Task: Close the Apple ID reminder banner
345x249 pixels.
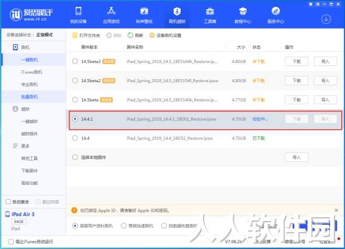Action: click(336, 210)
